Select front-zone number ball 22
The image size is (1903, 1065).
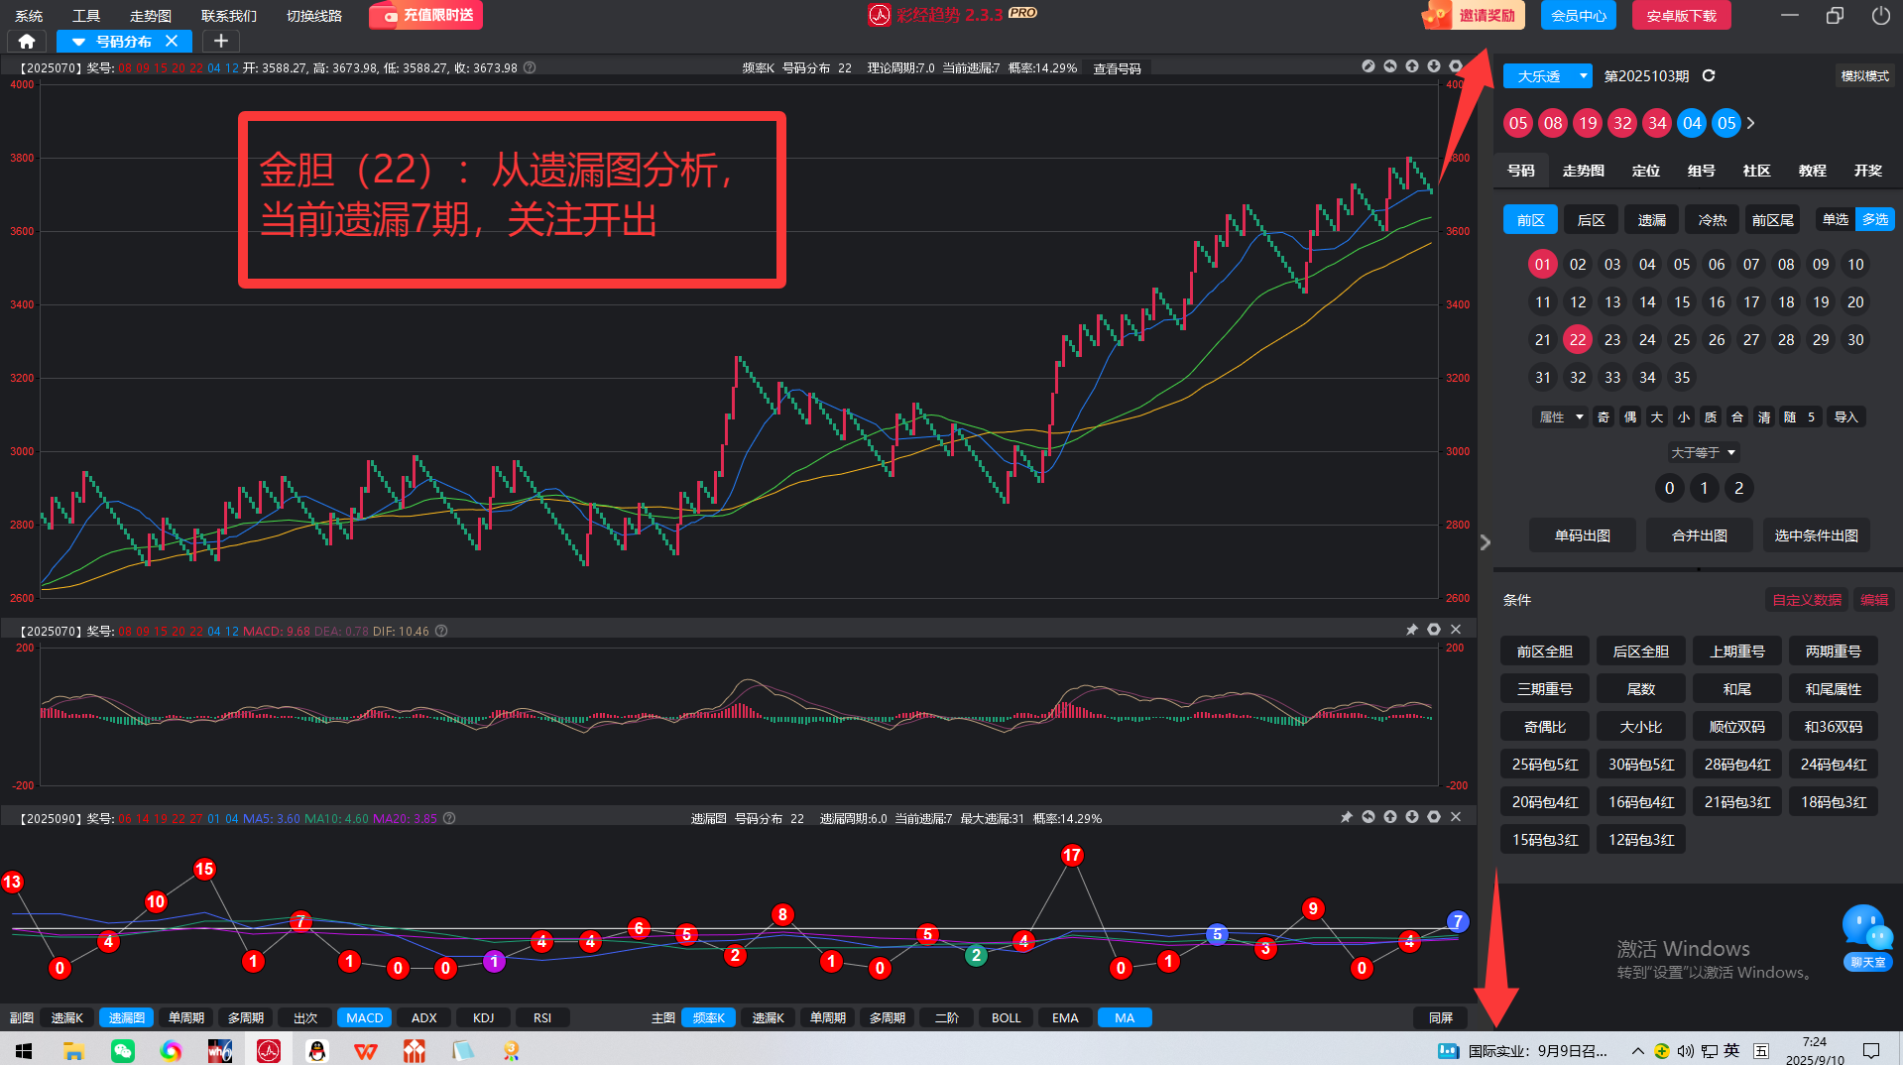point(1577,339)
